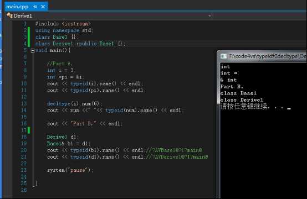Click the "class Base1 {};" line
This screenshot has height=199, width=307.
click(57, 37)
